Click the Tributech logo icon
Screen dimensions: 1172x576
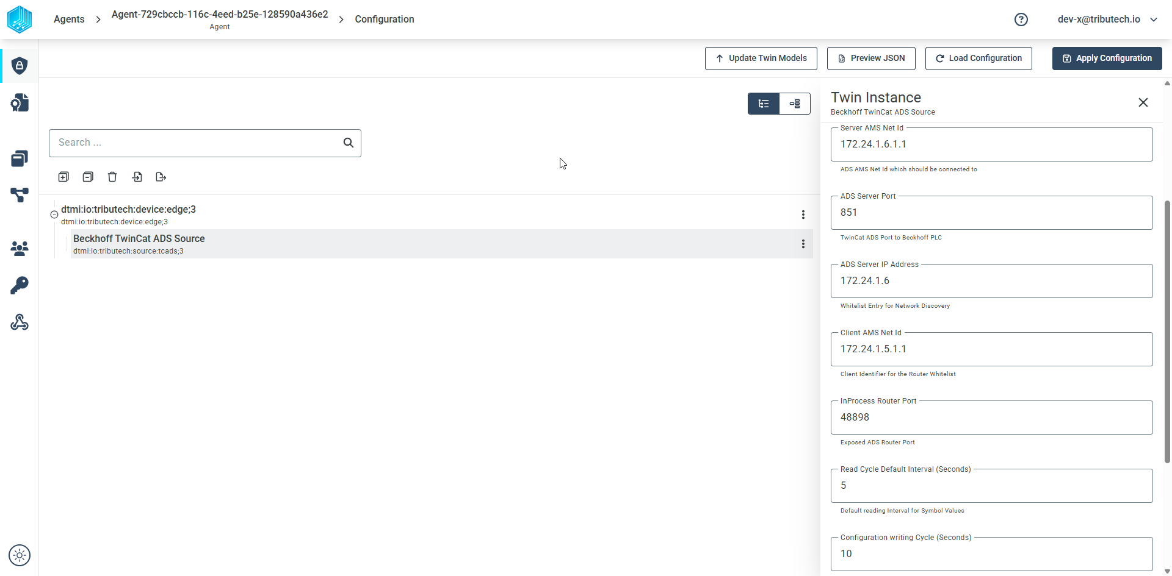pyautogui.click(x=20, y=19)
